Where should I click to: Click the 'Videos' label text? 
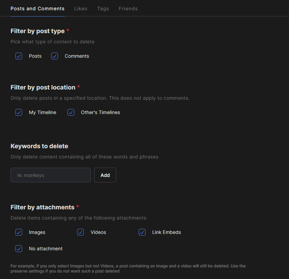[98, 232]
